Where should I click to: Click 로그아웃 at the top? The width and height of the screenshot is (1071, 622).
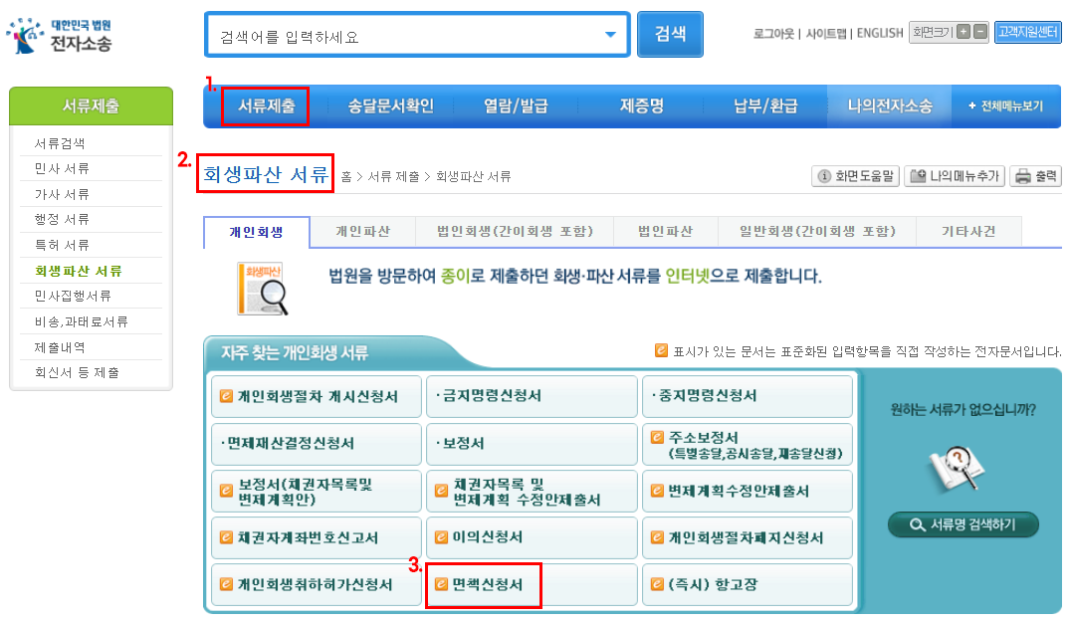pos(773,33)
